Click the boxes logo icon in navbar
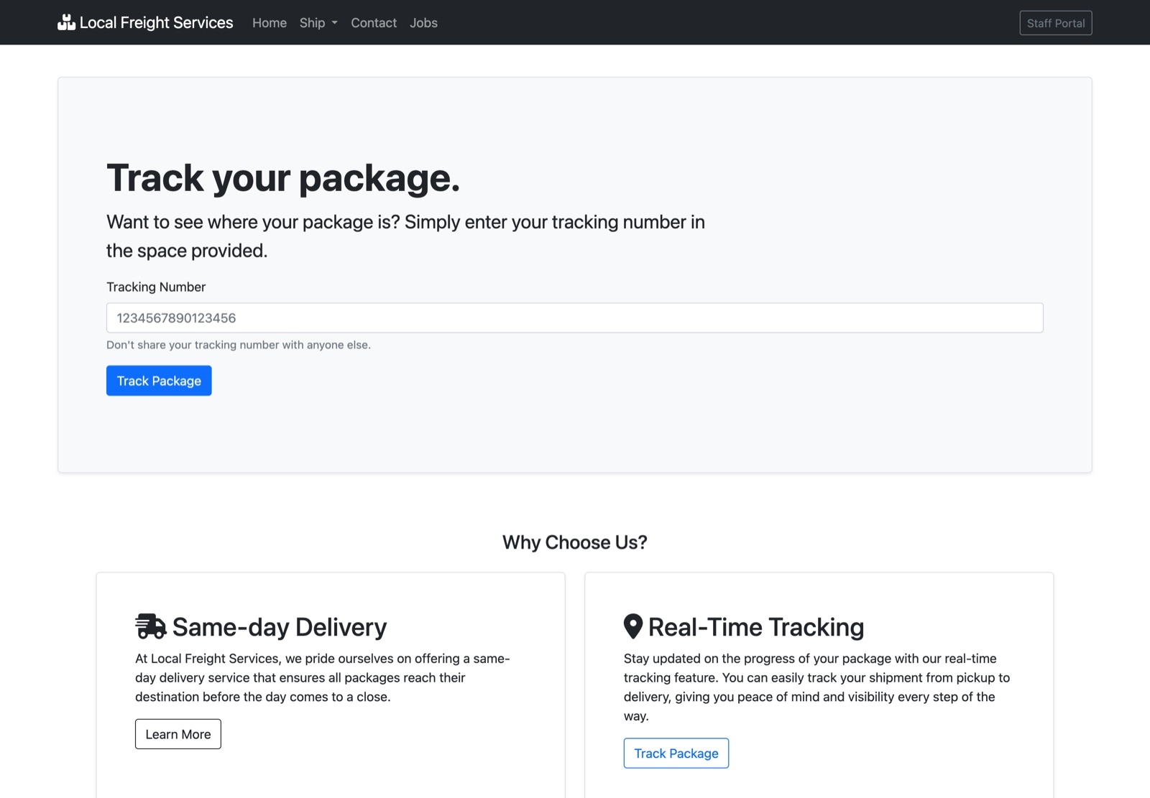 [x=66, y=22]
